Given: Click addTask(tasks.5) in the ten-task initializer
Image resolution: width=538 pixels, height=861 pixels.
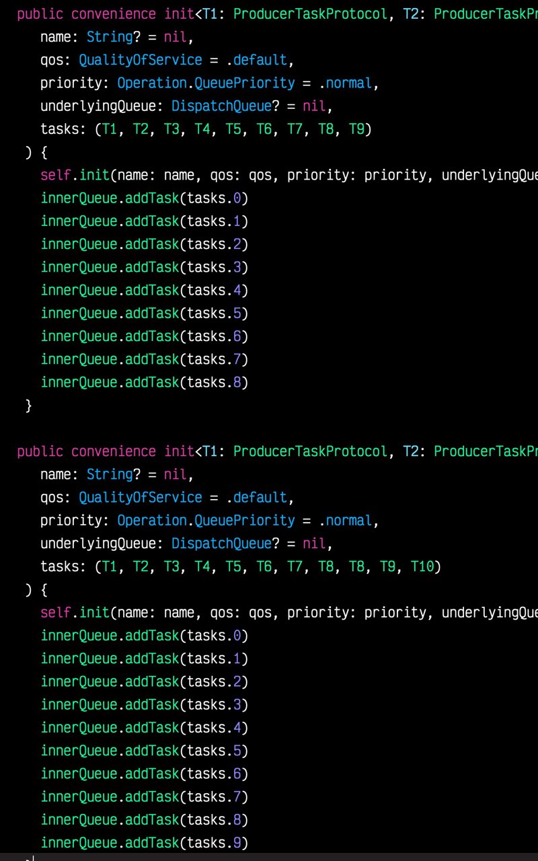Looking at the screenshot, I should click(187, 750).
